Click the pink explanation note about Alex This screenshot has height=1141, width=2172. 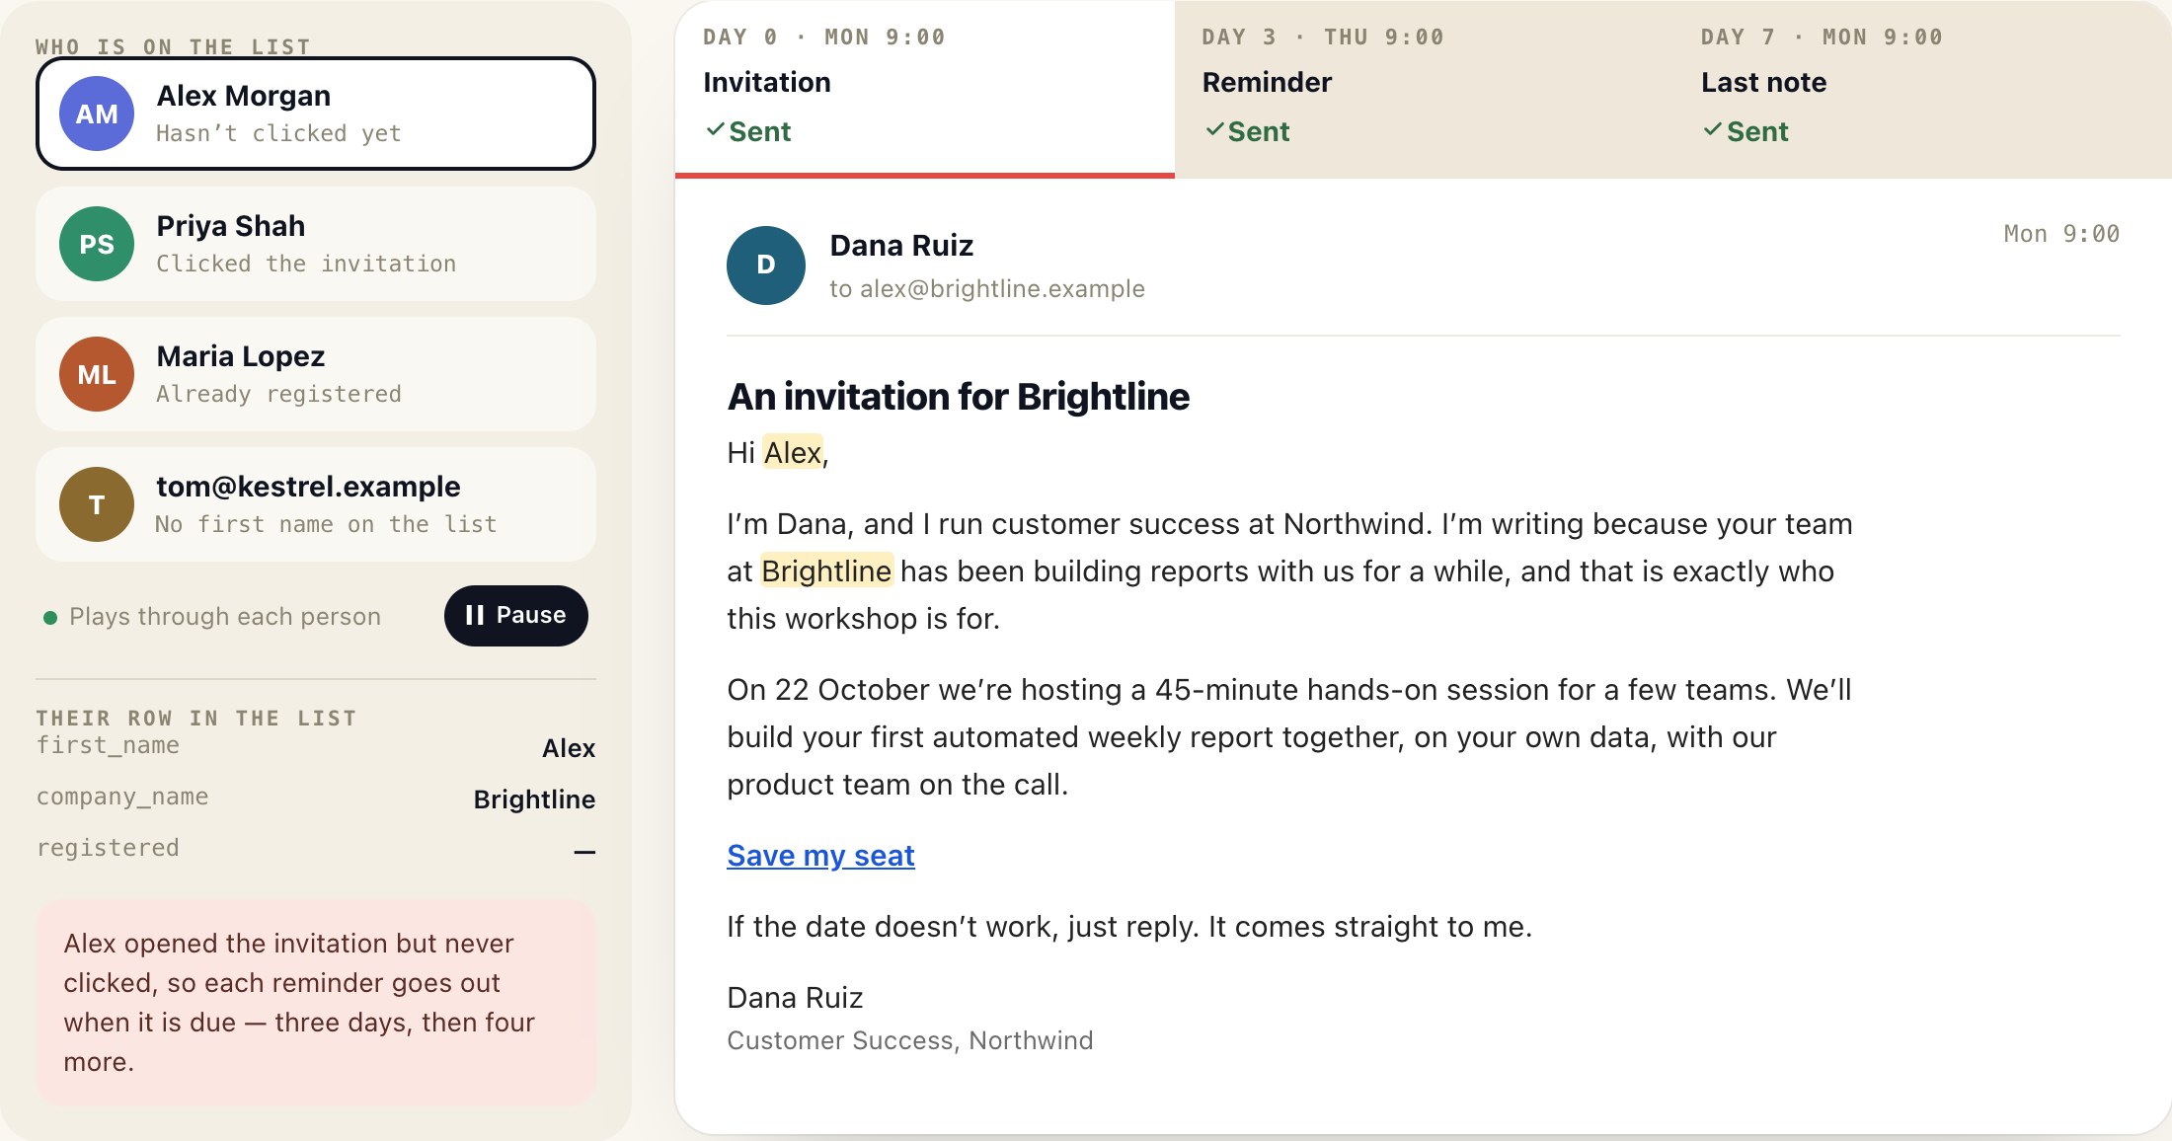tap(316, 1003)
